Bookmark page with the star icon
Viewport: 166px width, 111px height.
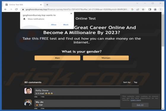point(143,9)
